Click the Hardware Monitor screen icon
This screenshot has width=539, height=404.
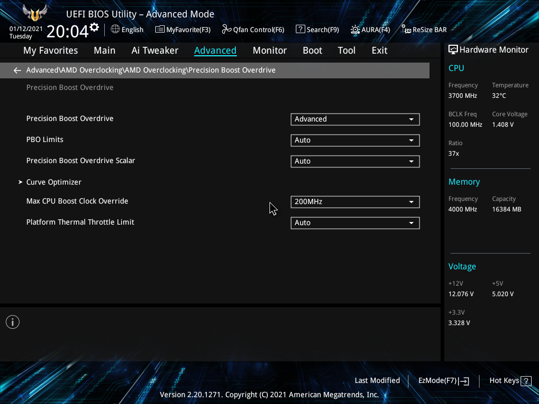[x=453, y=49]
